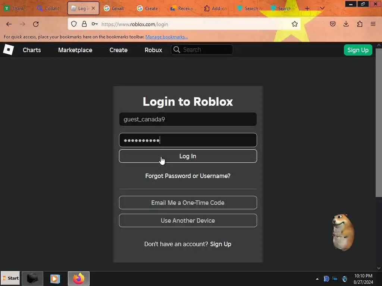Image resolution: width=382 pixels, height=286 pixels.
Task: Switch to the Gmail tab
Action: 114,8
